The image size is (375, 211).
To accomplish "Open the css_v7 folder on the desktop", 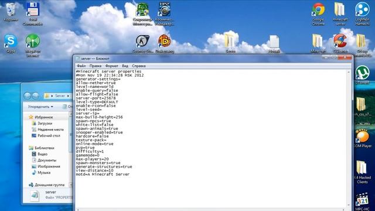I will point(362,107).
